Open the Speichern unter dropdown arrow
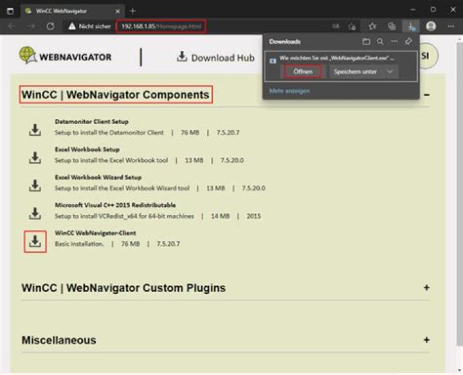 (390, 71)
